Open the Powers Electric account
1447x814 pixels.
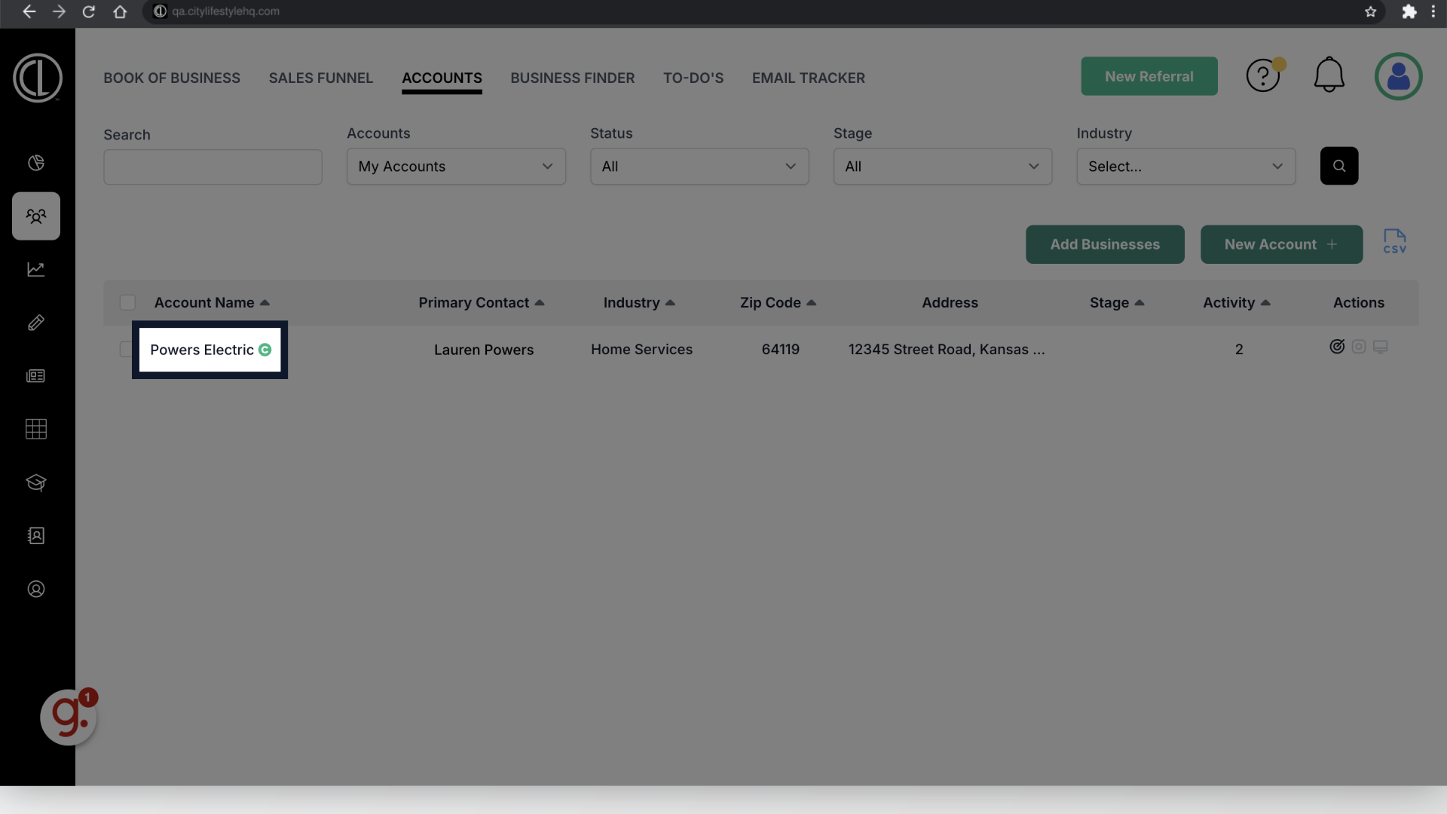(x=202, y=350)
